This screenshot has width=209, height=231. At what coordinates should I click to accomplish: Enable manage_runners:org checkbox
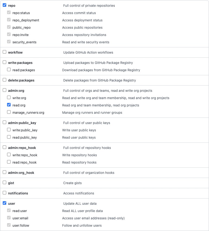pyautogui.click(x=9, y=112)
